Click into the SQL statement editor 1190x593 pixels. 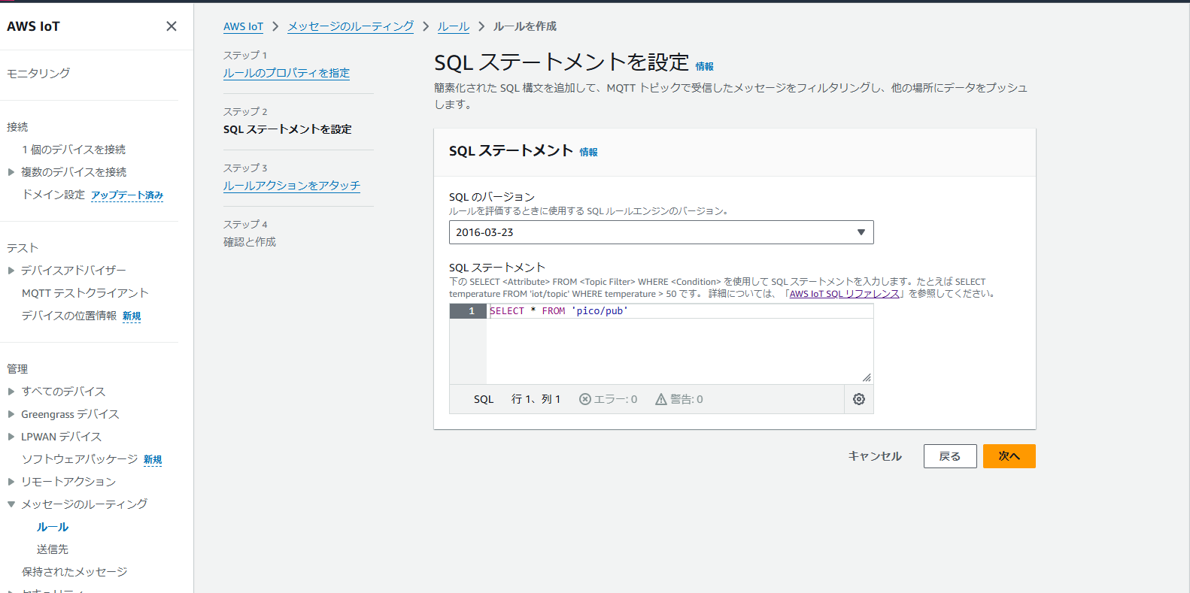[680, 343]
